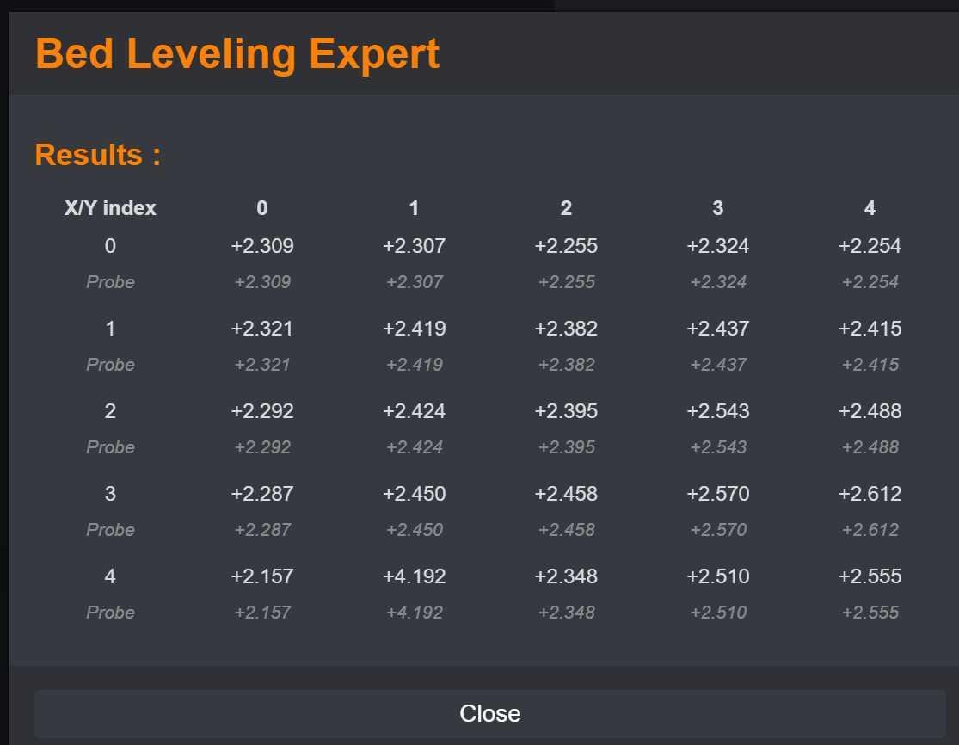This screenshot has height=745, width=959.
Task: Select the white +4.192 outlier value
Action: click(x=415, y=576)
